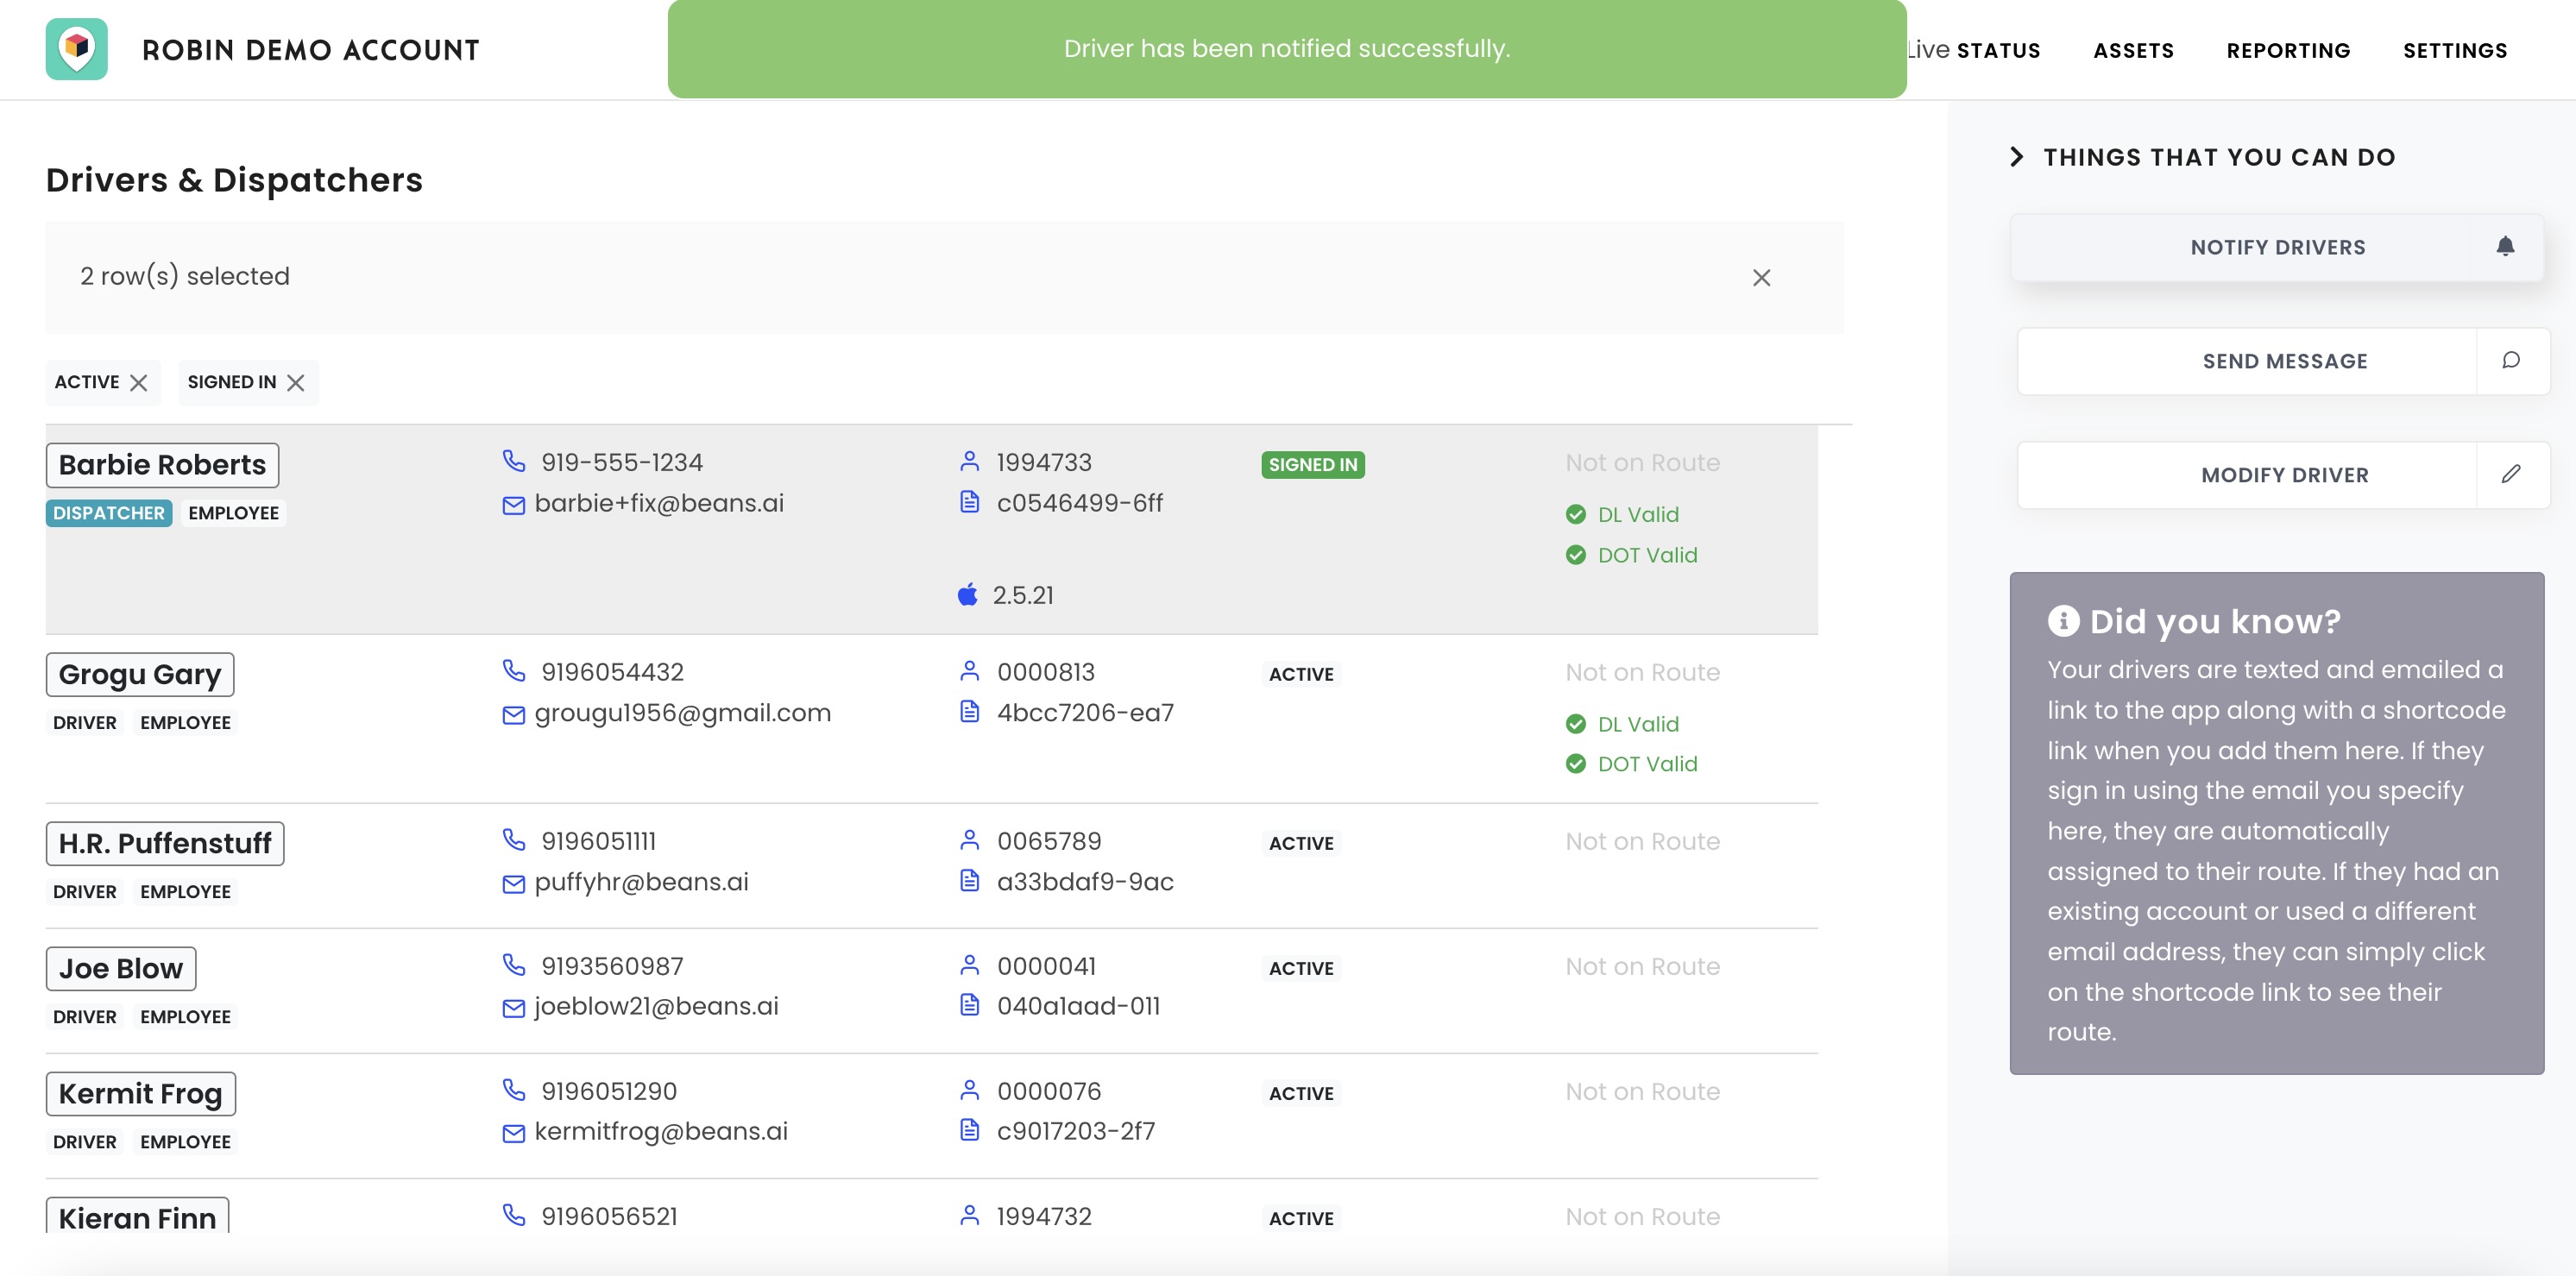Screen dimensions: 2576x1276
Task: Click phone icon for Grogu Gary
Action: tap(513, 670)
